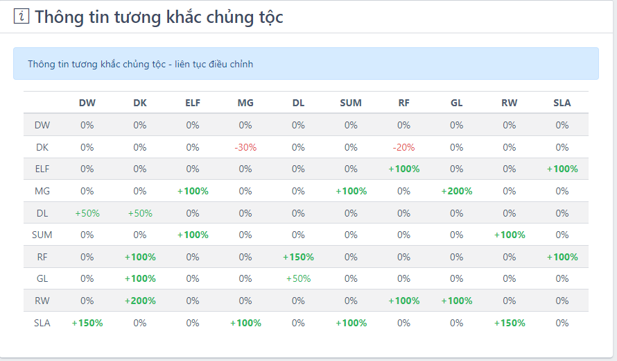Click the red -30% cell

[245, 147]
